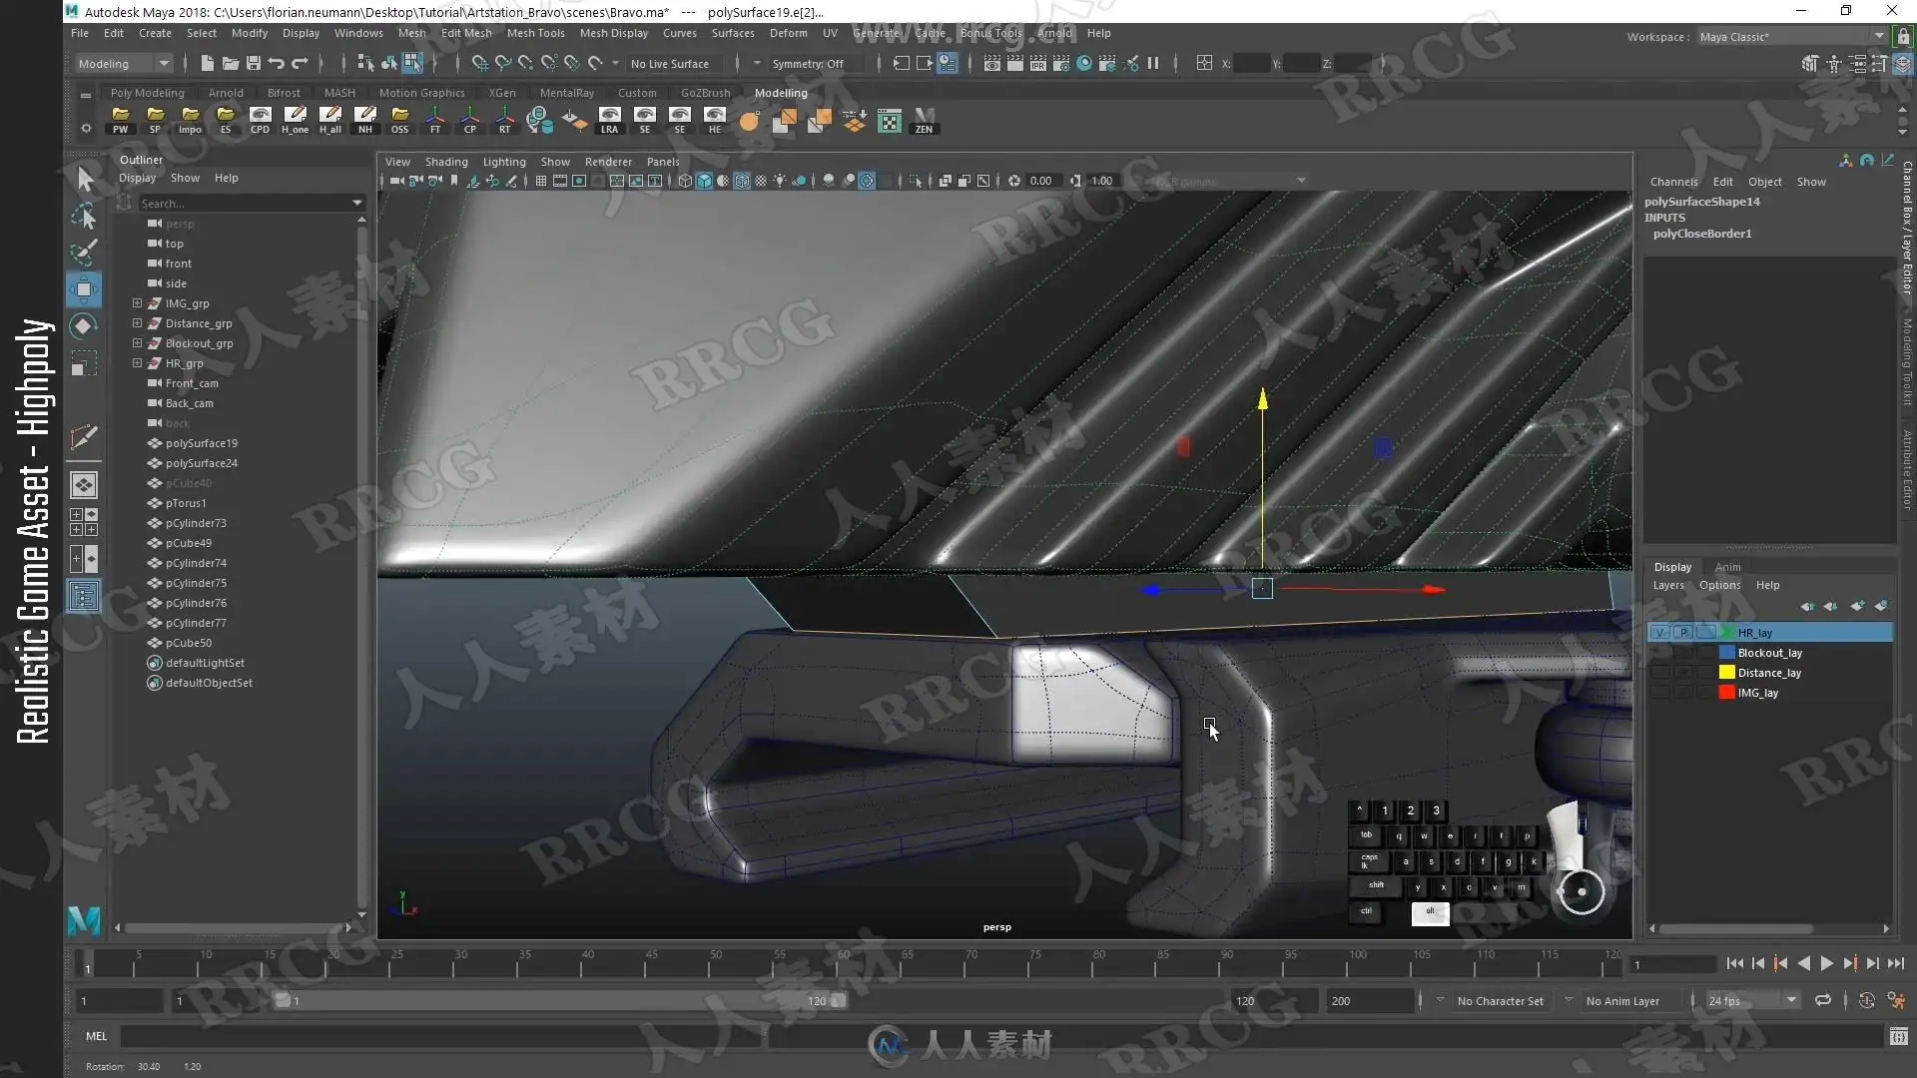Open the Modeling menu set dropdown
The image size is (1917, 1078).
(x=125, y=63)
